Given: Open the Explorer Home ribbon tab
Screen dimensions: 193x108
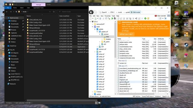Looking at the screenshot, I should click(15, 8).
